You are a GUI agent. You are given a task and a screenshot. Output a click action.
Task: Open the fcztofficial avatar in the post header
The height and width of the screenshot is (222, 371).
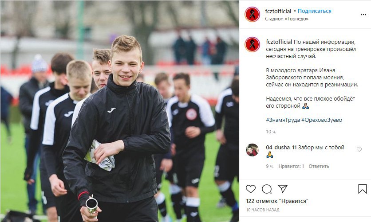point(252,15)
